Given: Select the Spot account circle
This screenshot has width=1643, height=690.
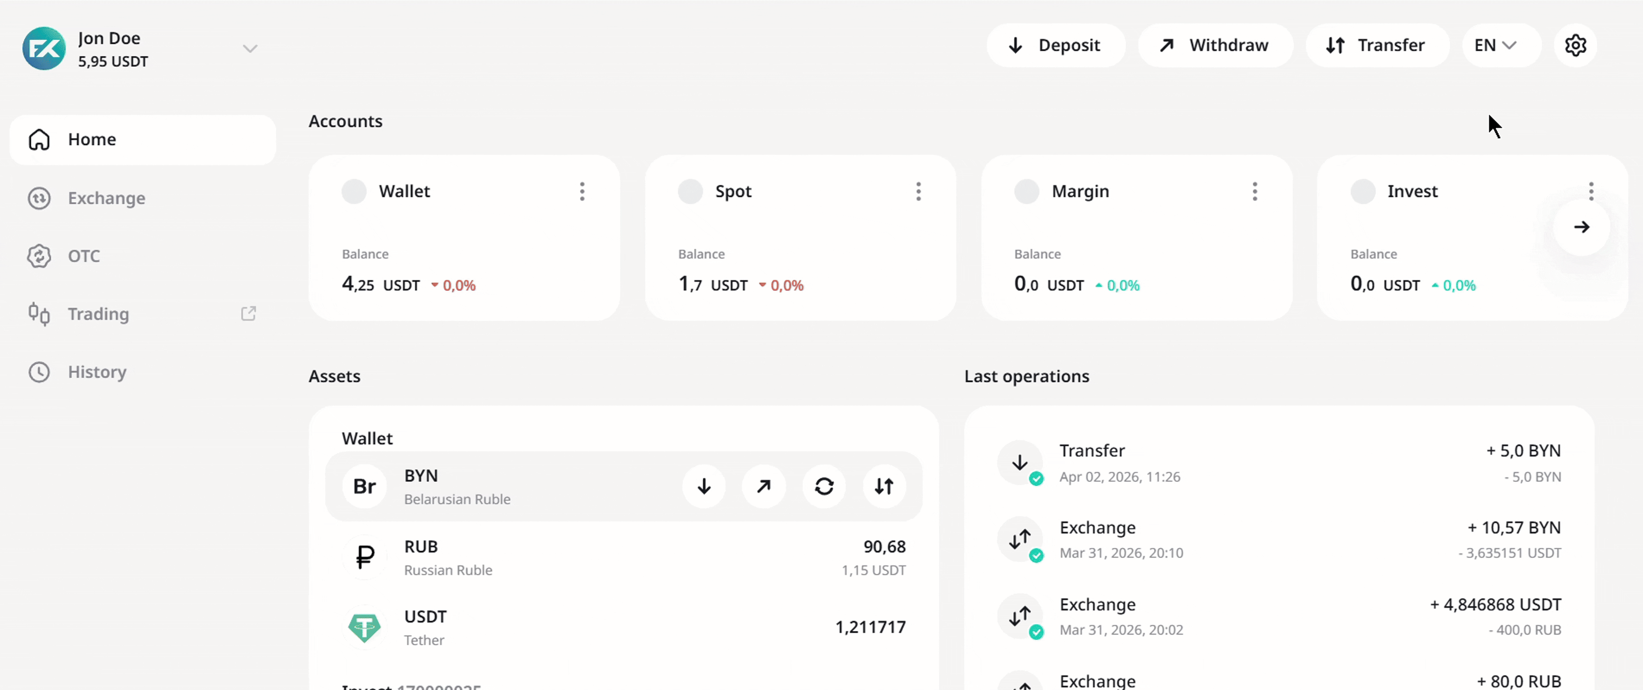Looking at the screenshot, I should 690,191.
